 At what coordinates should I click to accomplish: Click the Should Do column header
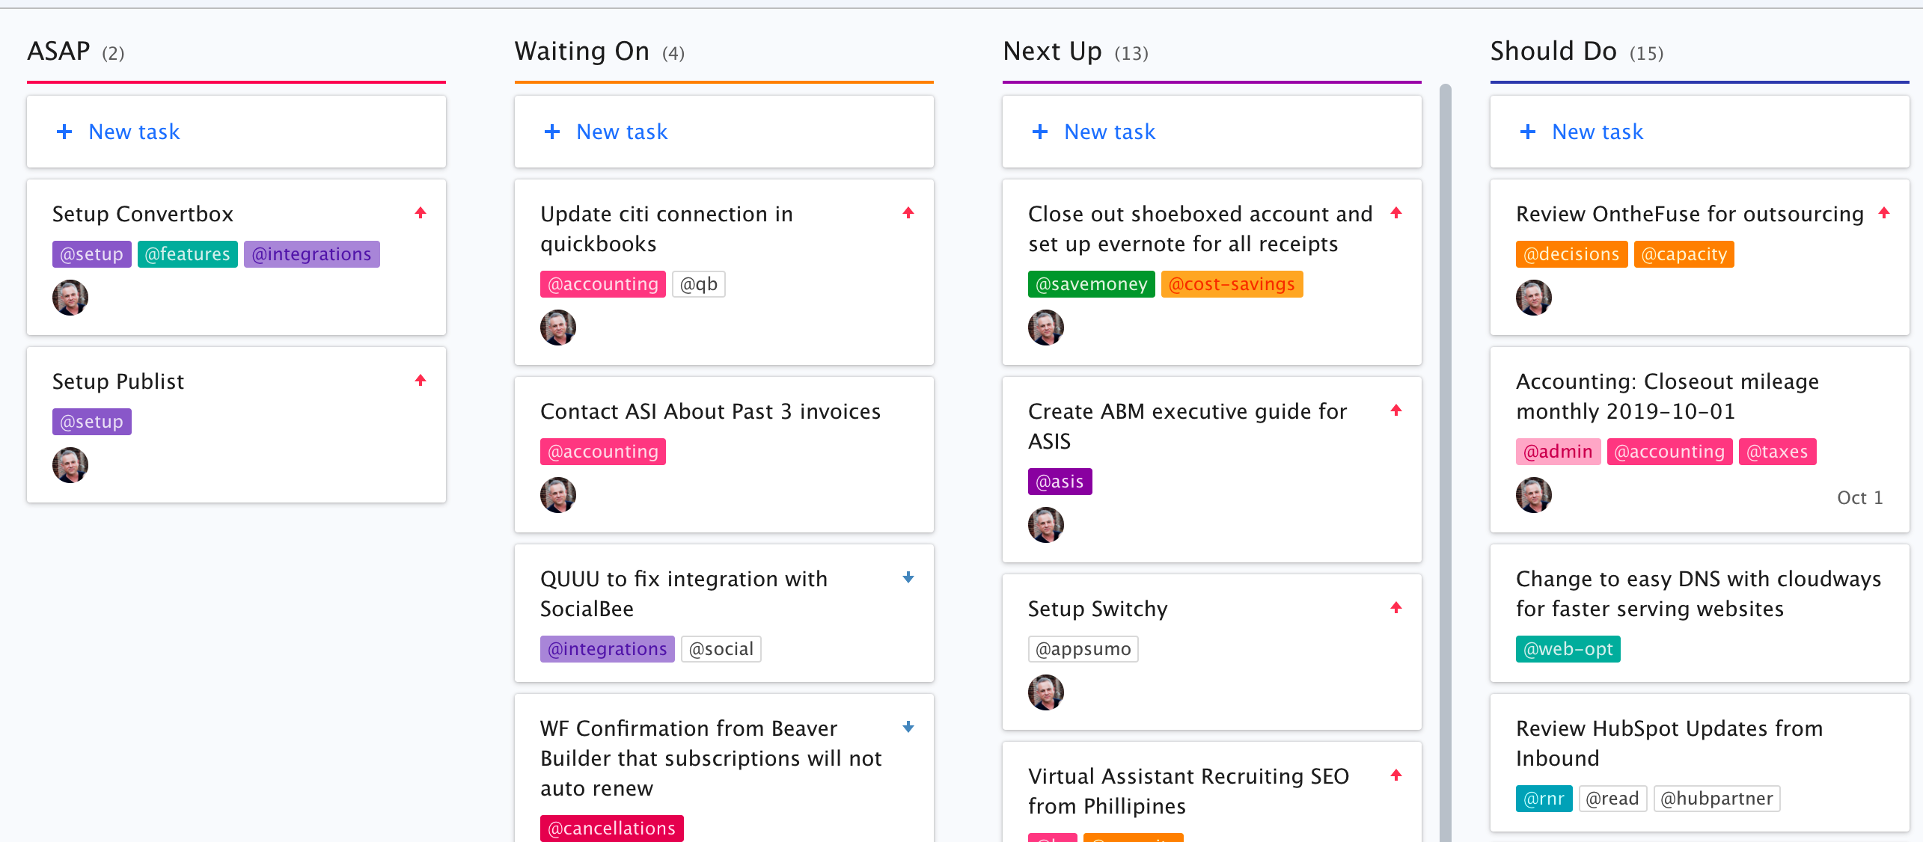[1553, 52]
